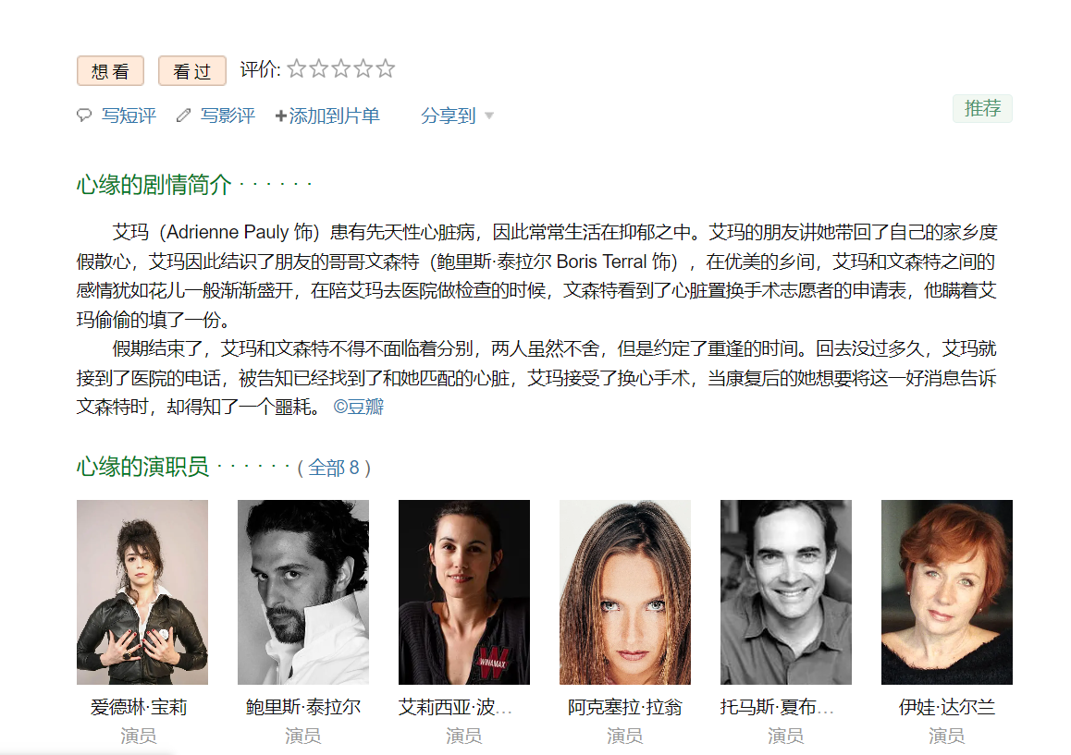Open the 分享到 share menu

[x=448, y=116]
